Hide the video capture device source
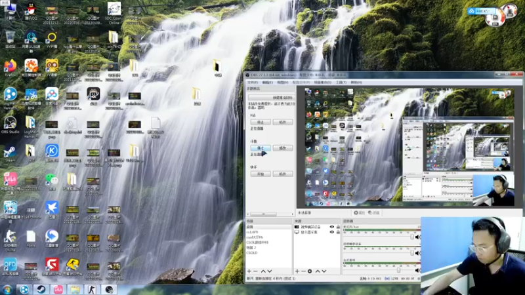This screenshot has width=525, height=295. pos(332,227)
